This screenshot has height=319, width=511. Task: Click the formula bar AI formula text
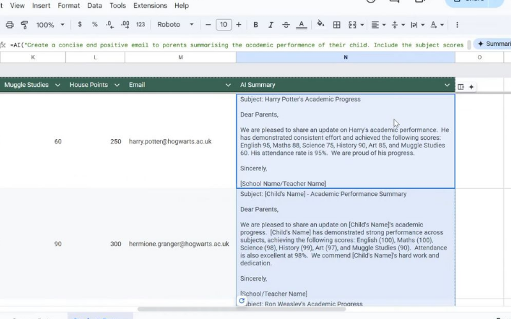tap(237, 45)
